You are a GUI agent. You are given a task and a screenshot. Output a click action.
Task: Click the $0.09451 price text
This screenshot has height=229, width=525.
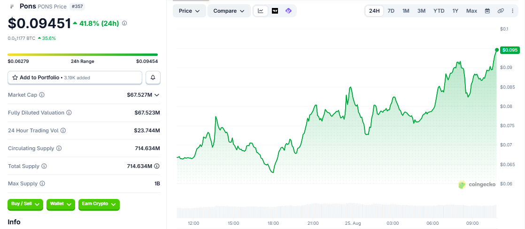click(39, 23)
